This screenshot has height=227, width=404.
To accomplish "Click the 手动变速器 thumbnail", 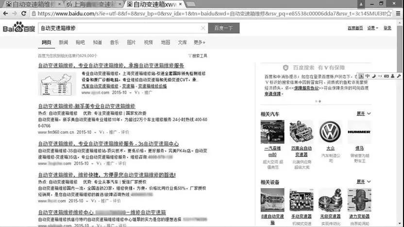I will tap(302, 200).
